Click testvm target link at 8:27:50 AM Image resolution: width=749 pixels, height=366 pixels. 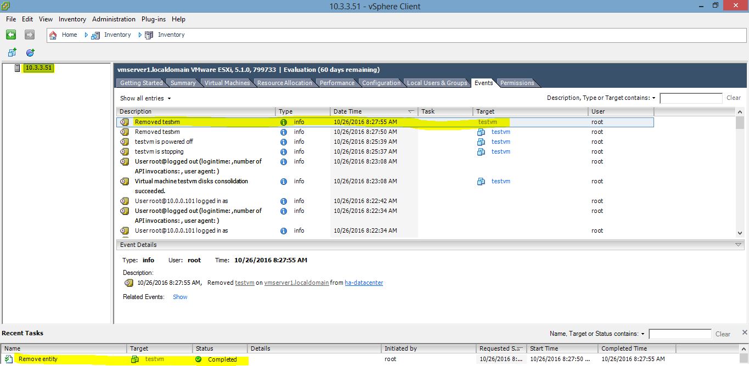point(501,132)
